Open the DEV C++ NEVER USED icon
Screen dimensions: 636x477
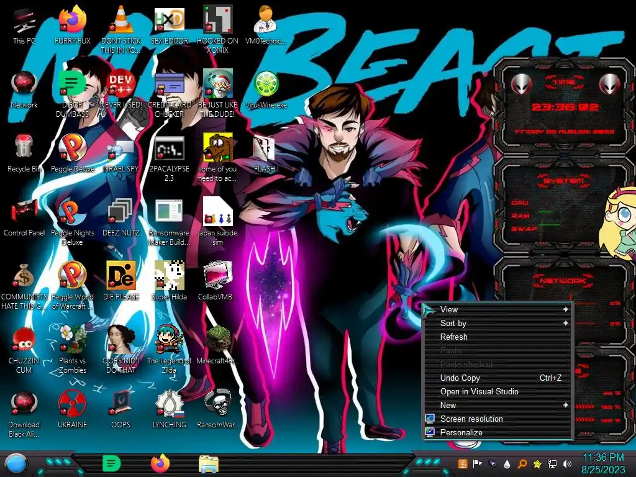[x=121, y=89]
